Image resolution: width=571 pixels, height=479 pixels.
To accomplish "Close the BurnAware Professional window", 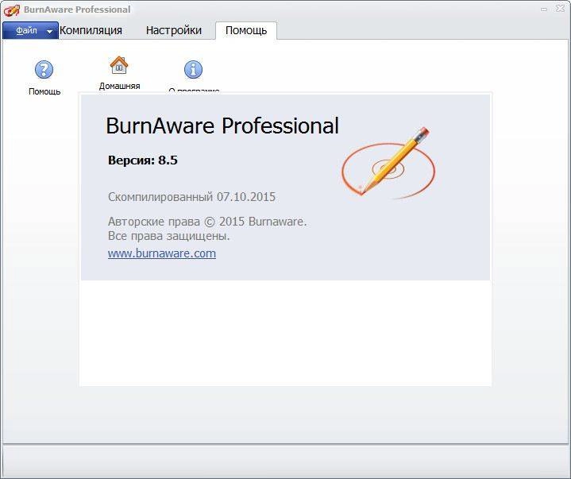I will click(560, 9).
